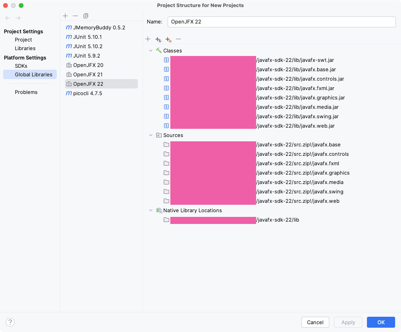Select JUnit 5.10.2 library
This screenshot has height=332, width=401.
point(101,46)
